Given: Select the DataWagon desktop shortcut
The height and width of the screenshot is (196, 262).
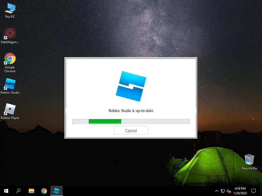Looking at the screenshot, I should point(10,36).
